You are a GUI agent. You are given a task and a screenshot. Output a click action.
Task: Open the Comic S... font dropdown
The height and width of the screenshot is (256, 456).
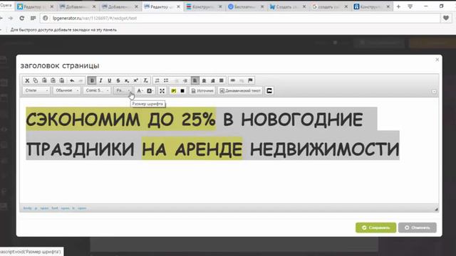(97, 90)
